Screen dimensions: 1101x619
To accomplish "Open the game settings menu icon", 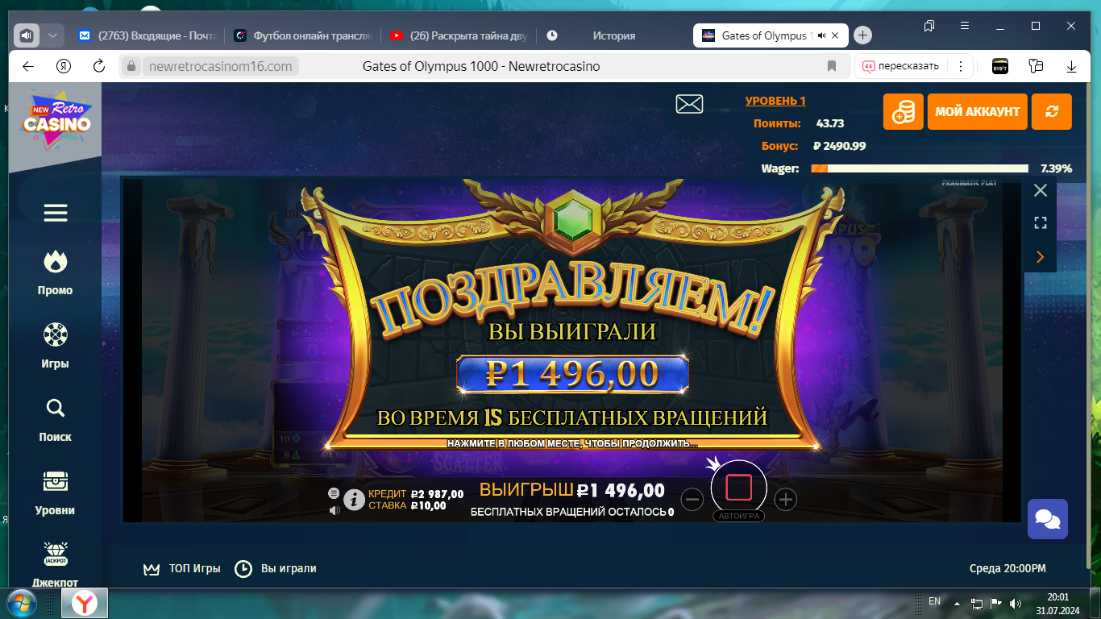I will 334,492.
